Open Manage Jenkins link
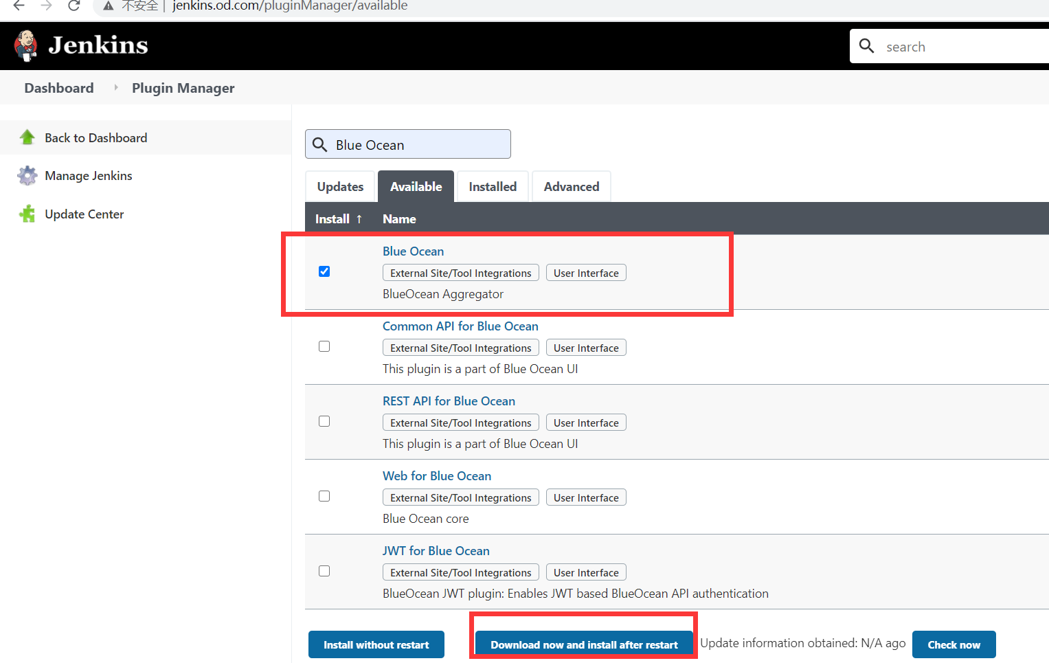The image size is (1049, 663). 89,176
